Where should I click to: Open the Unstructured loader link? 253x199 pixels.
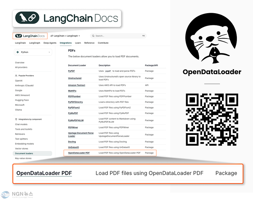[75, 78]
